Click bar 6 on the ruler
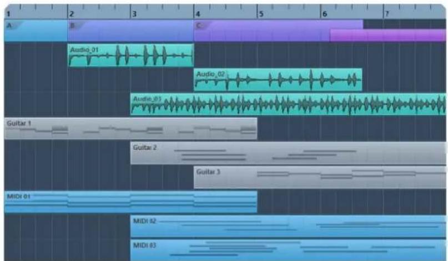 tap(324, 14)
